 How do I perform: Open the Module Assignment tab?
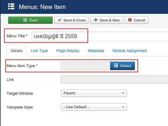(130, 51)
